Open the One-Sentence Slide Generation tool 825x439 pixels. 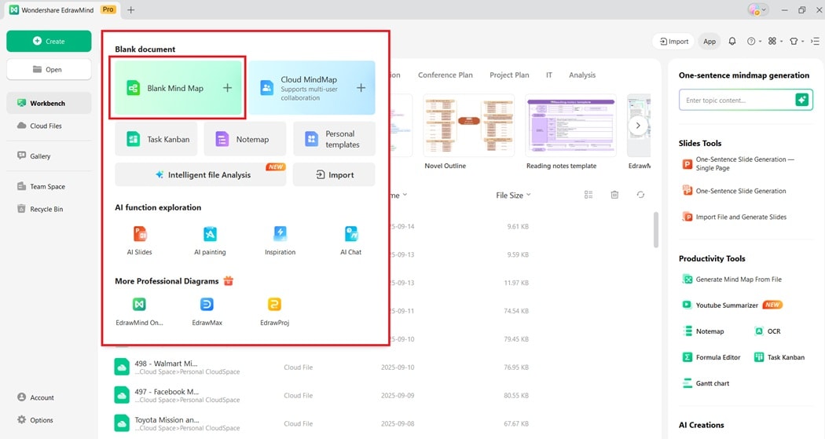(x=734, y=191)
